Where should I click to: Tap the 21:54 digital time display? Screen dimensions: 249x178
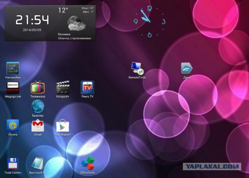[32, 20]
